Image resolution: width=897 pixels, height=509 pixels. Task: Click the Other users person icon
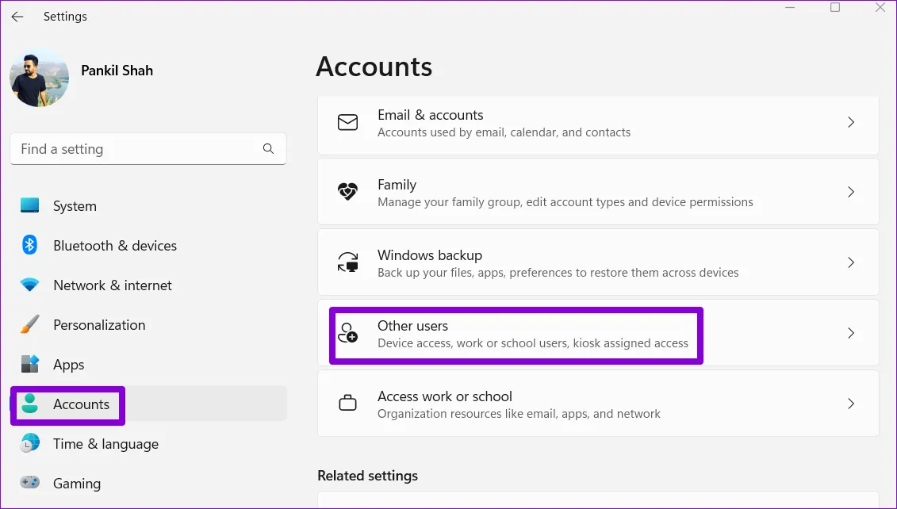[x=347, y=333]
